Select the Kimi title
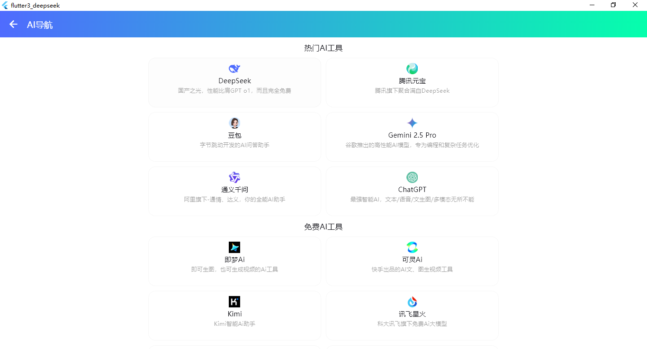647x349 pixels. click(x=234, y=314)
